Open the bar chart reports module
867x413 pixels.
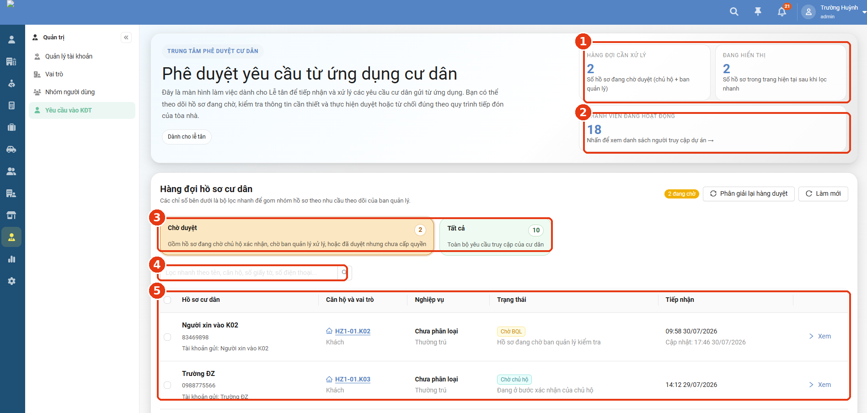pyautogui.click(x=12, y=259)
